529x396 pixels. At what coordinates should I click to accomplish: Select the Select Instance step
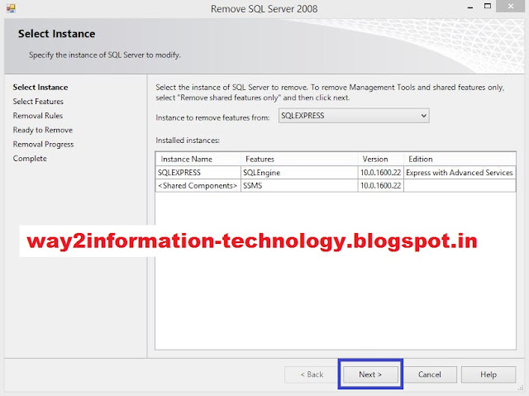click(x=41, y=87)
